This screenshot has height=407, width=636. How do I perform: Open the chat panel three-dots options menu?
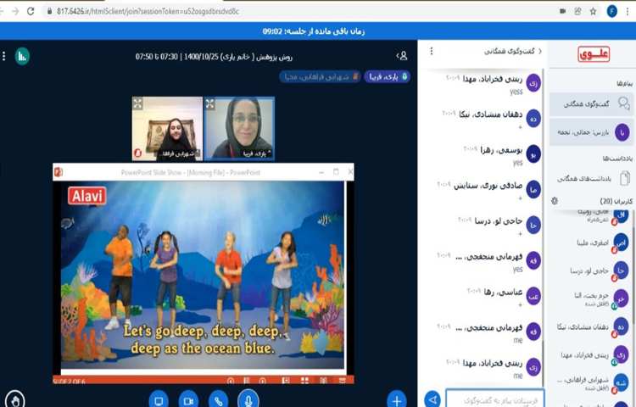coord(432,51)
